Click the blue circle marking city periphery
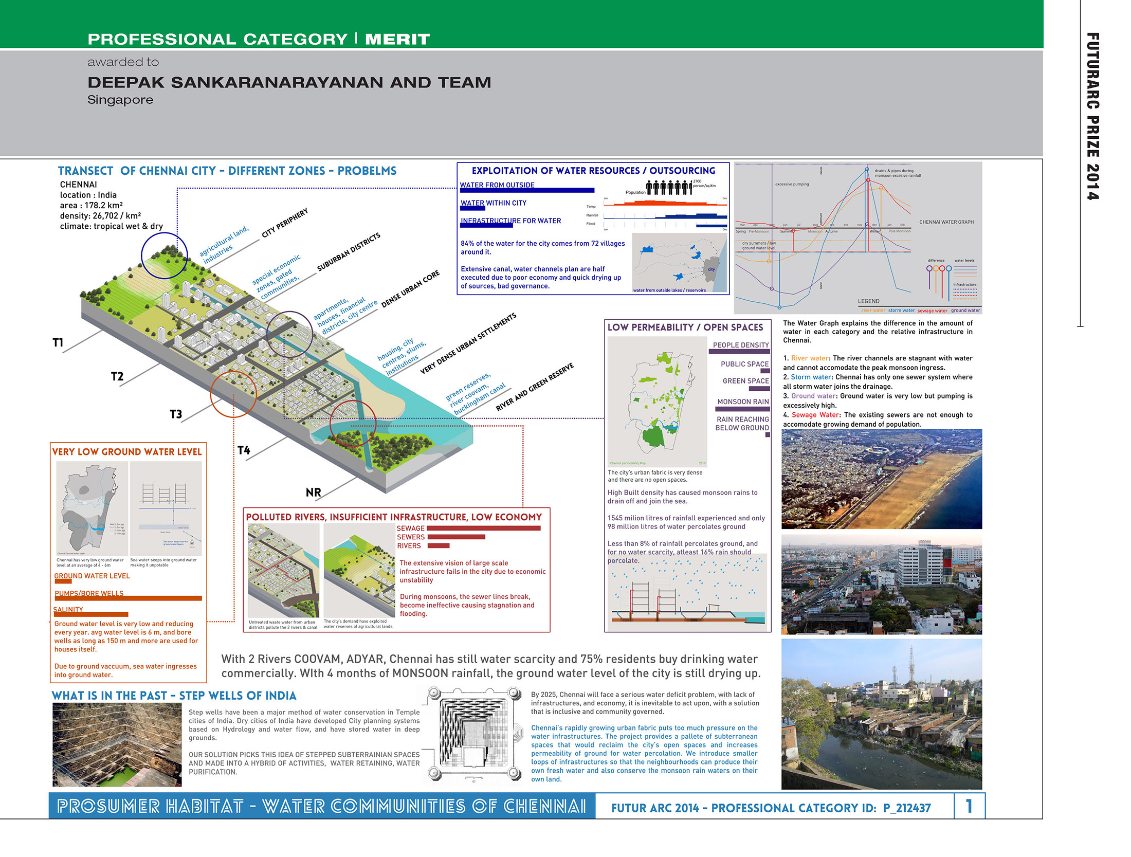The image size is (1131, 857). [164, 256]
